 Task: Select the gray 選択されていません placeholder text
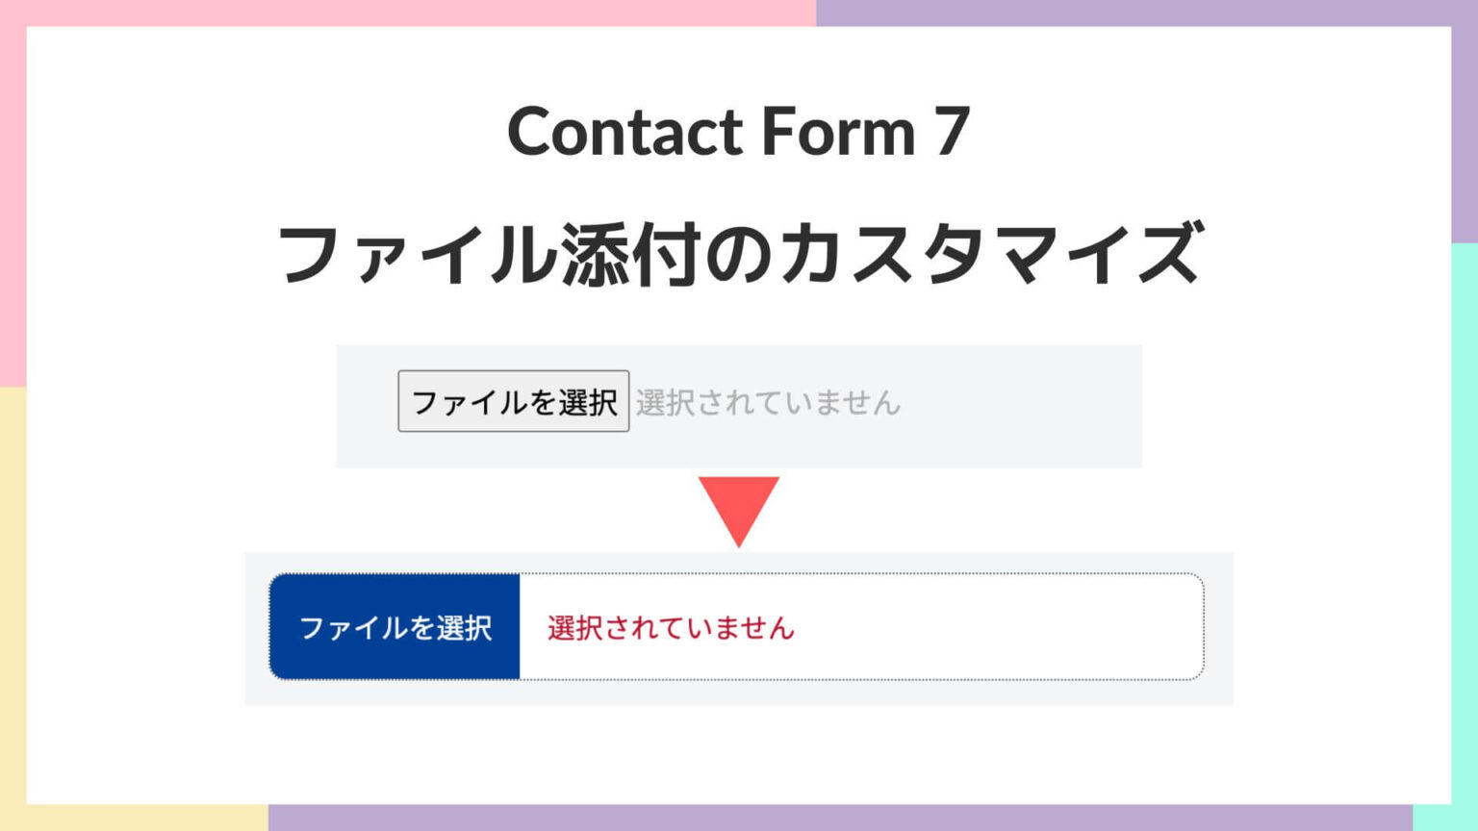768,402
